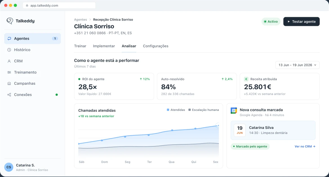Toggle the Escalação humana legend gray swatch

(190, 110)
